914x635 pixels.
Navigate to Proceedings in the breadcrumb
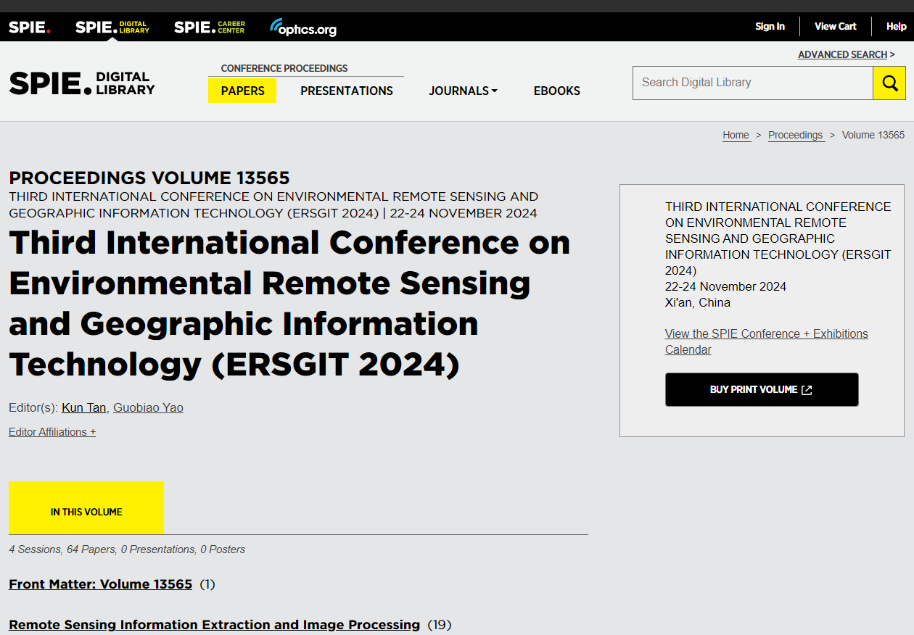[x=796, y=135]
